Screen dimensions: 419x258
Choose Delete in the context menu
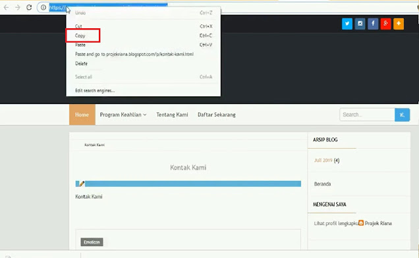click(143, 64)
